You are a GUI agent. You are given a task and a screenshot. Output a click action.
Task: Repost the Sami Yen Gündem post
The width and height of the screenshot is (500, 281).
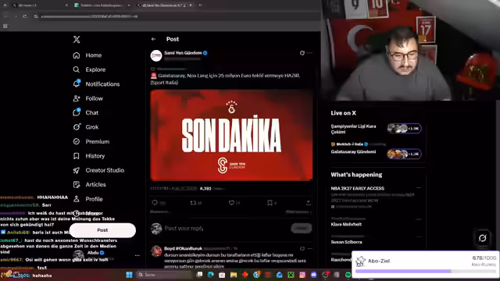[193, 203]
